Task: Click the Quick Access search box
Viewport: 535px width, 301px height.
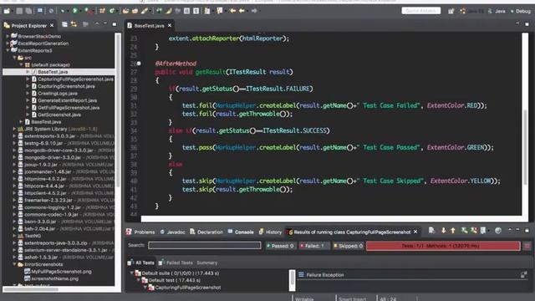Action: tap(421, 11)
